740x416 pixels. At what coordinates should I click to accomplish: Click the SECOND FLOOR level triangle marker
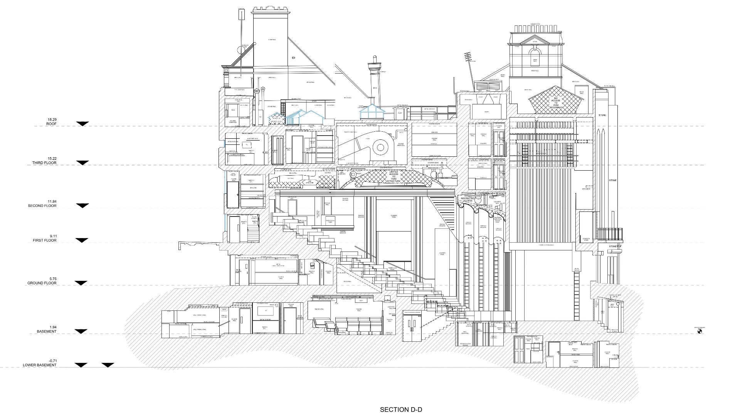(82, 206)
